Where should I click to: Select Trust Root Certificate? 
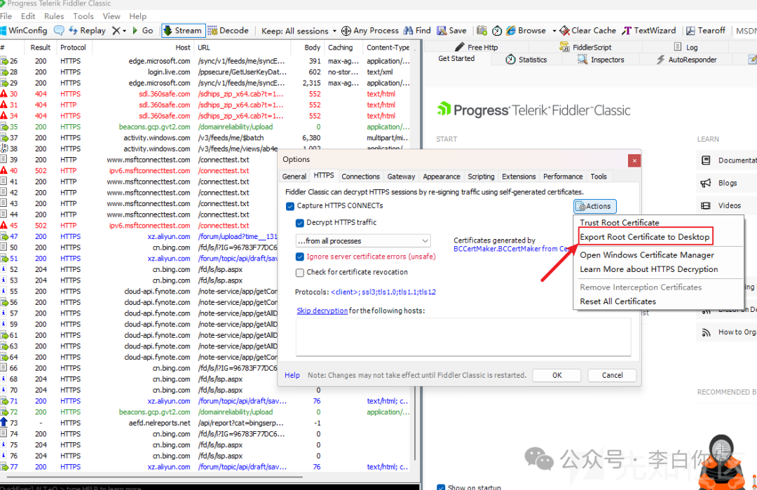pos(620,222)
